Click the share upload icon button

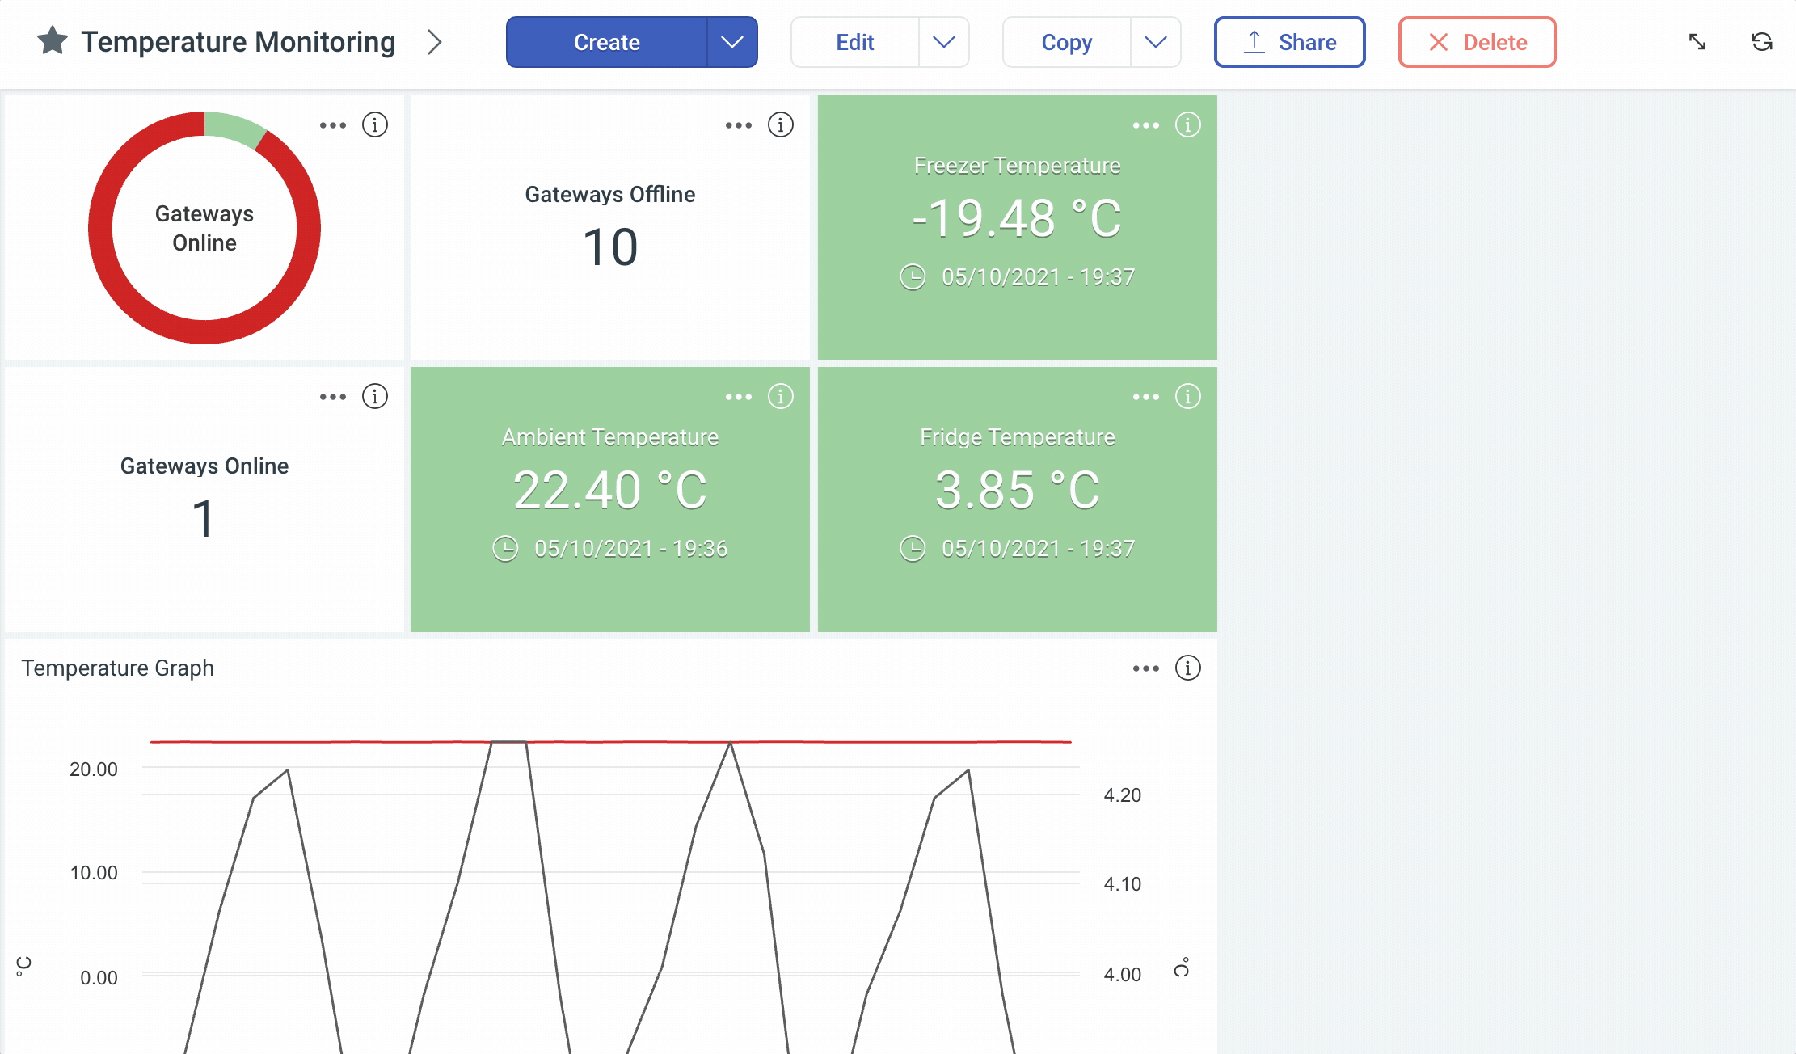[1252, 43]
